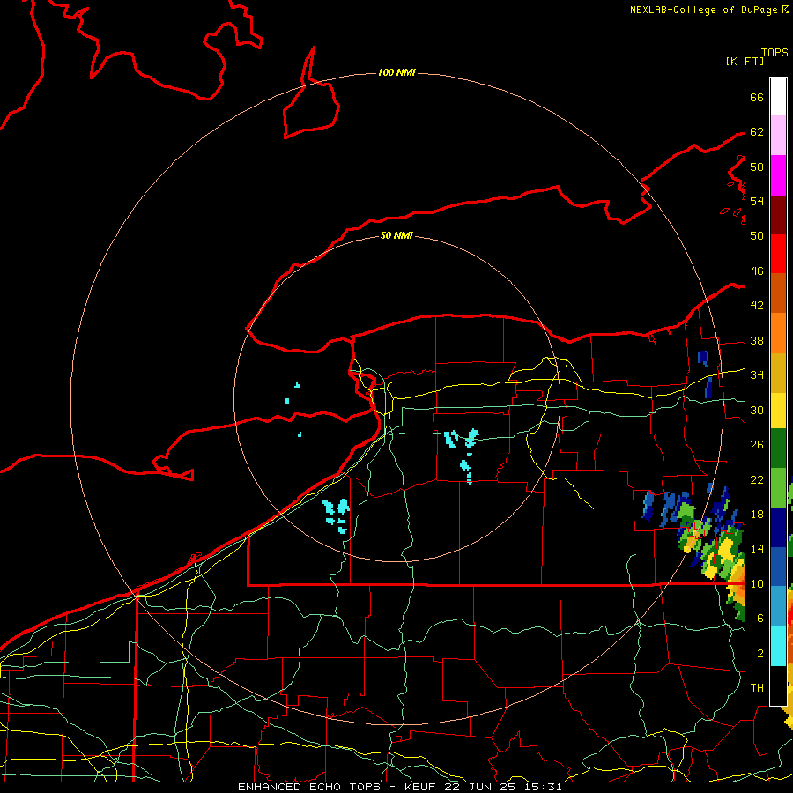Screen dimensions: 793x793
Task: Click the light pink swatch beside 62
Action: click(778, 135)
